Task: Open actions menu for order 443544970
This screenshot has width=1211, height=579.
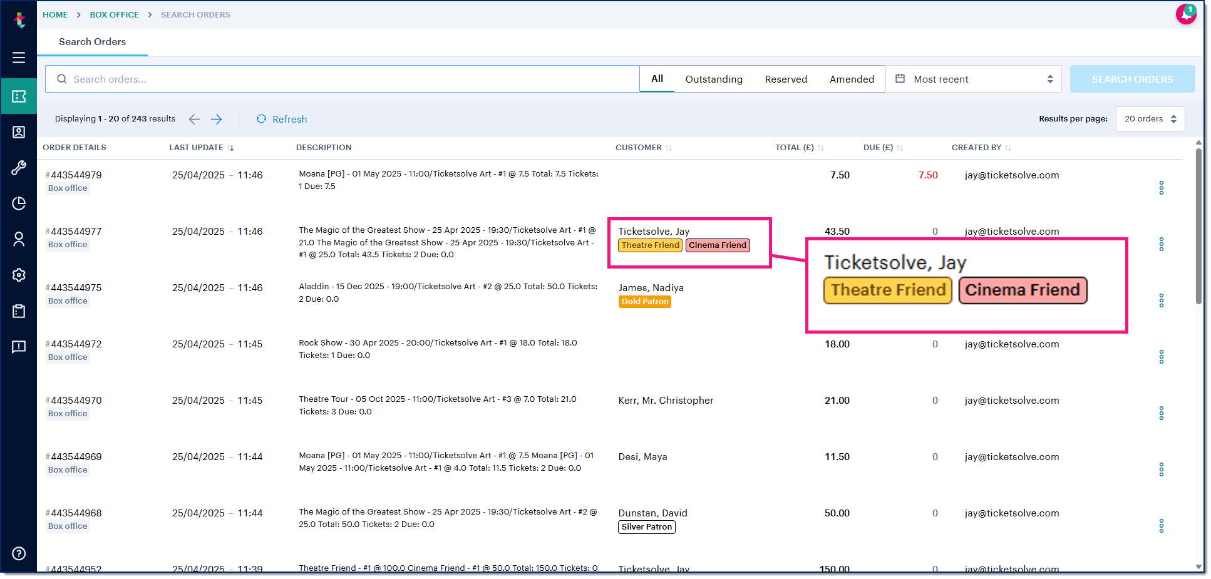Action: (1161, 413)
